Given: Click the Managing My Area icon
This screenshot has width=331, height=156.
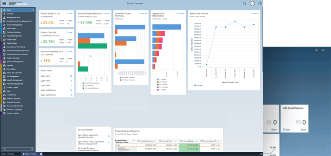Looking at the screenshot, I should (x=4, y=17).
